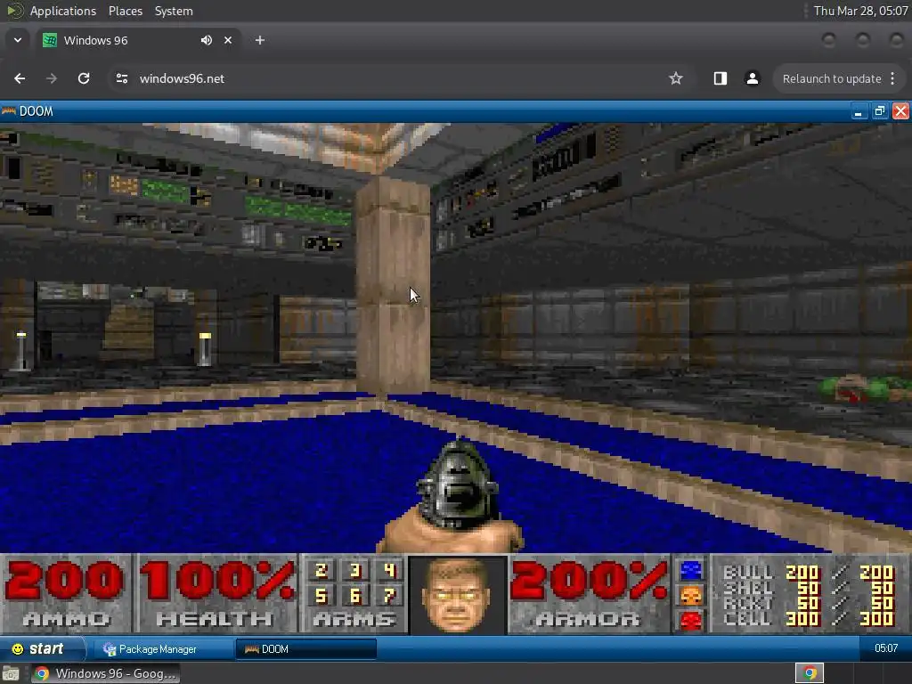
Task: Toggle the browser side panel icon
Action: click(720, 78)
